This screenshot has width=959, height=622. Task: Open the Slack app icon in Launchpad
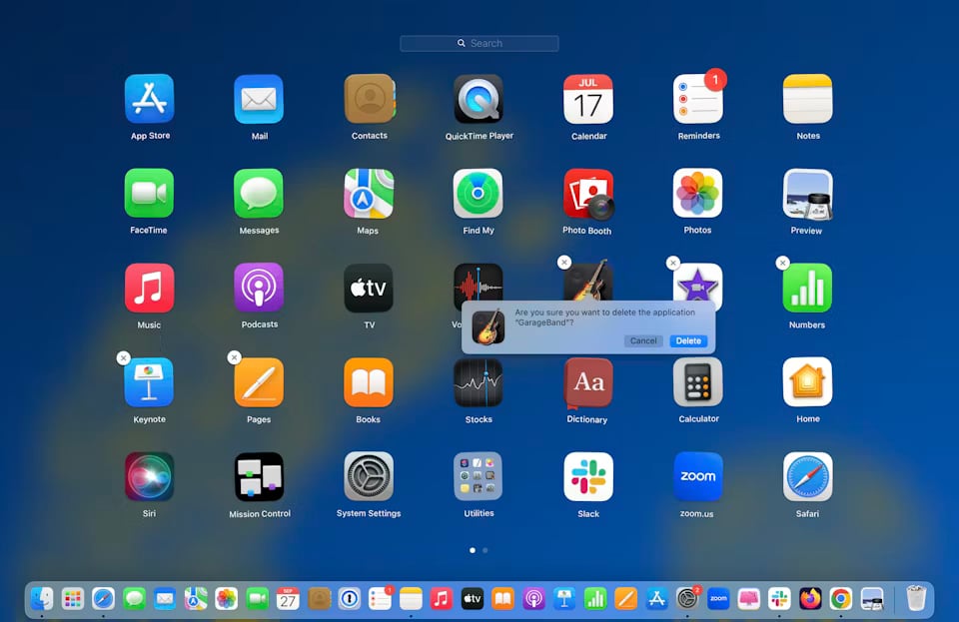587,477
